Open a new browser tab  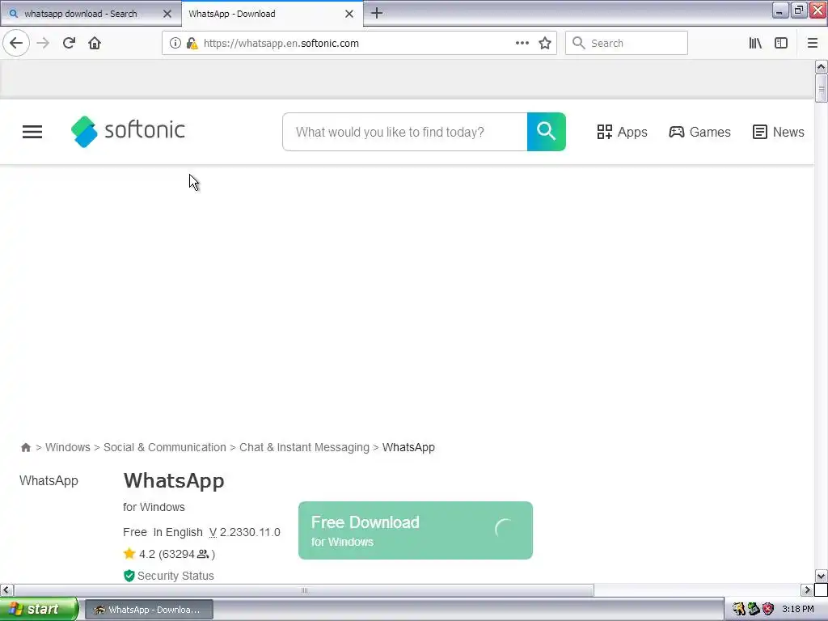(x=377, y=13)
